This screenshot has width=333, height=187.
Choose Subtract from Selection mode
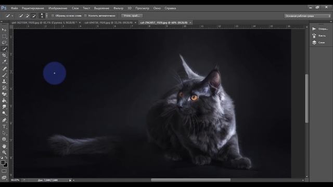33,16
